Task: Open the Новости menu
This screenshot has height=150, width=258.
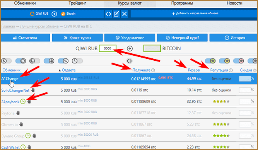Action: 234,3
